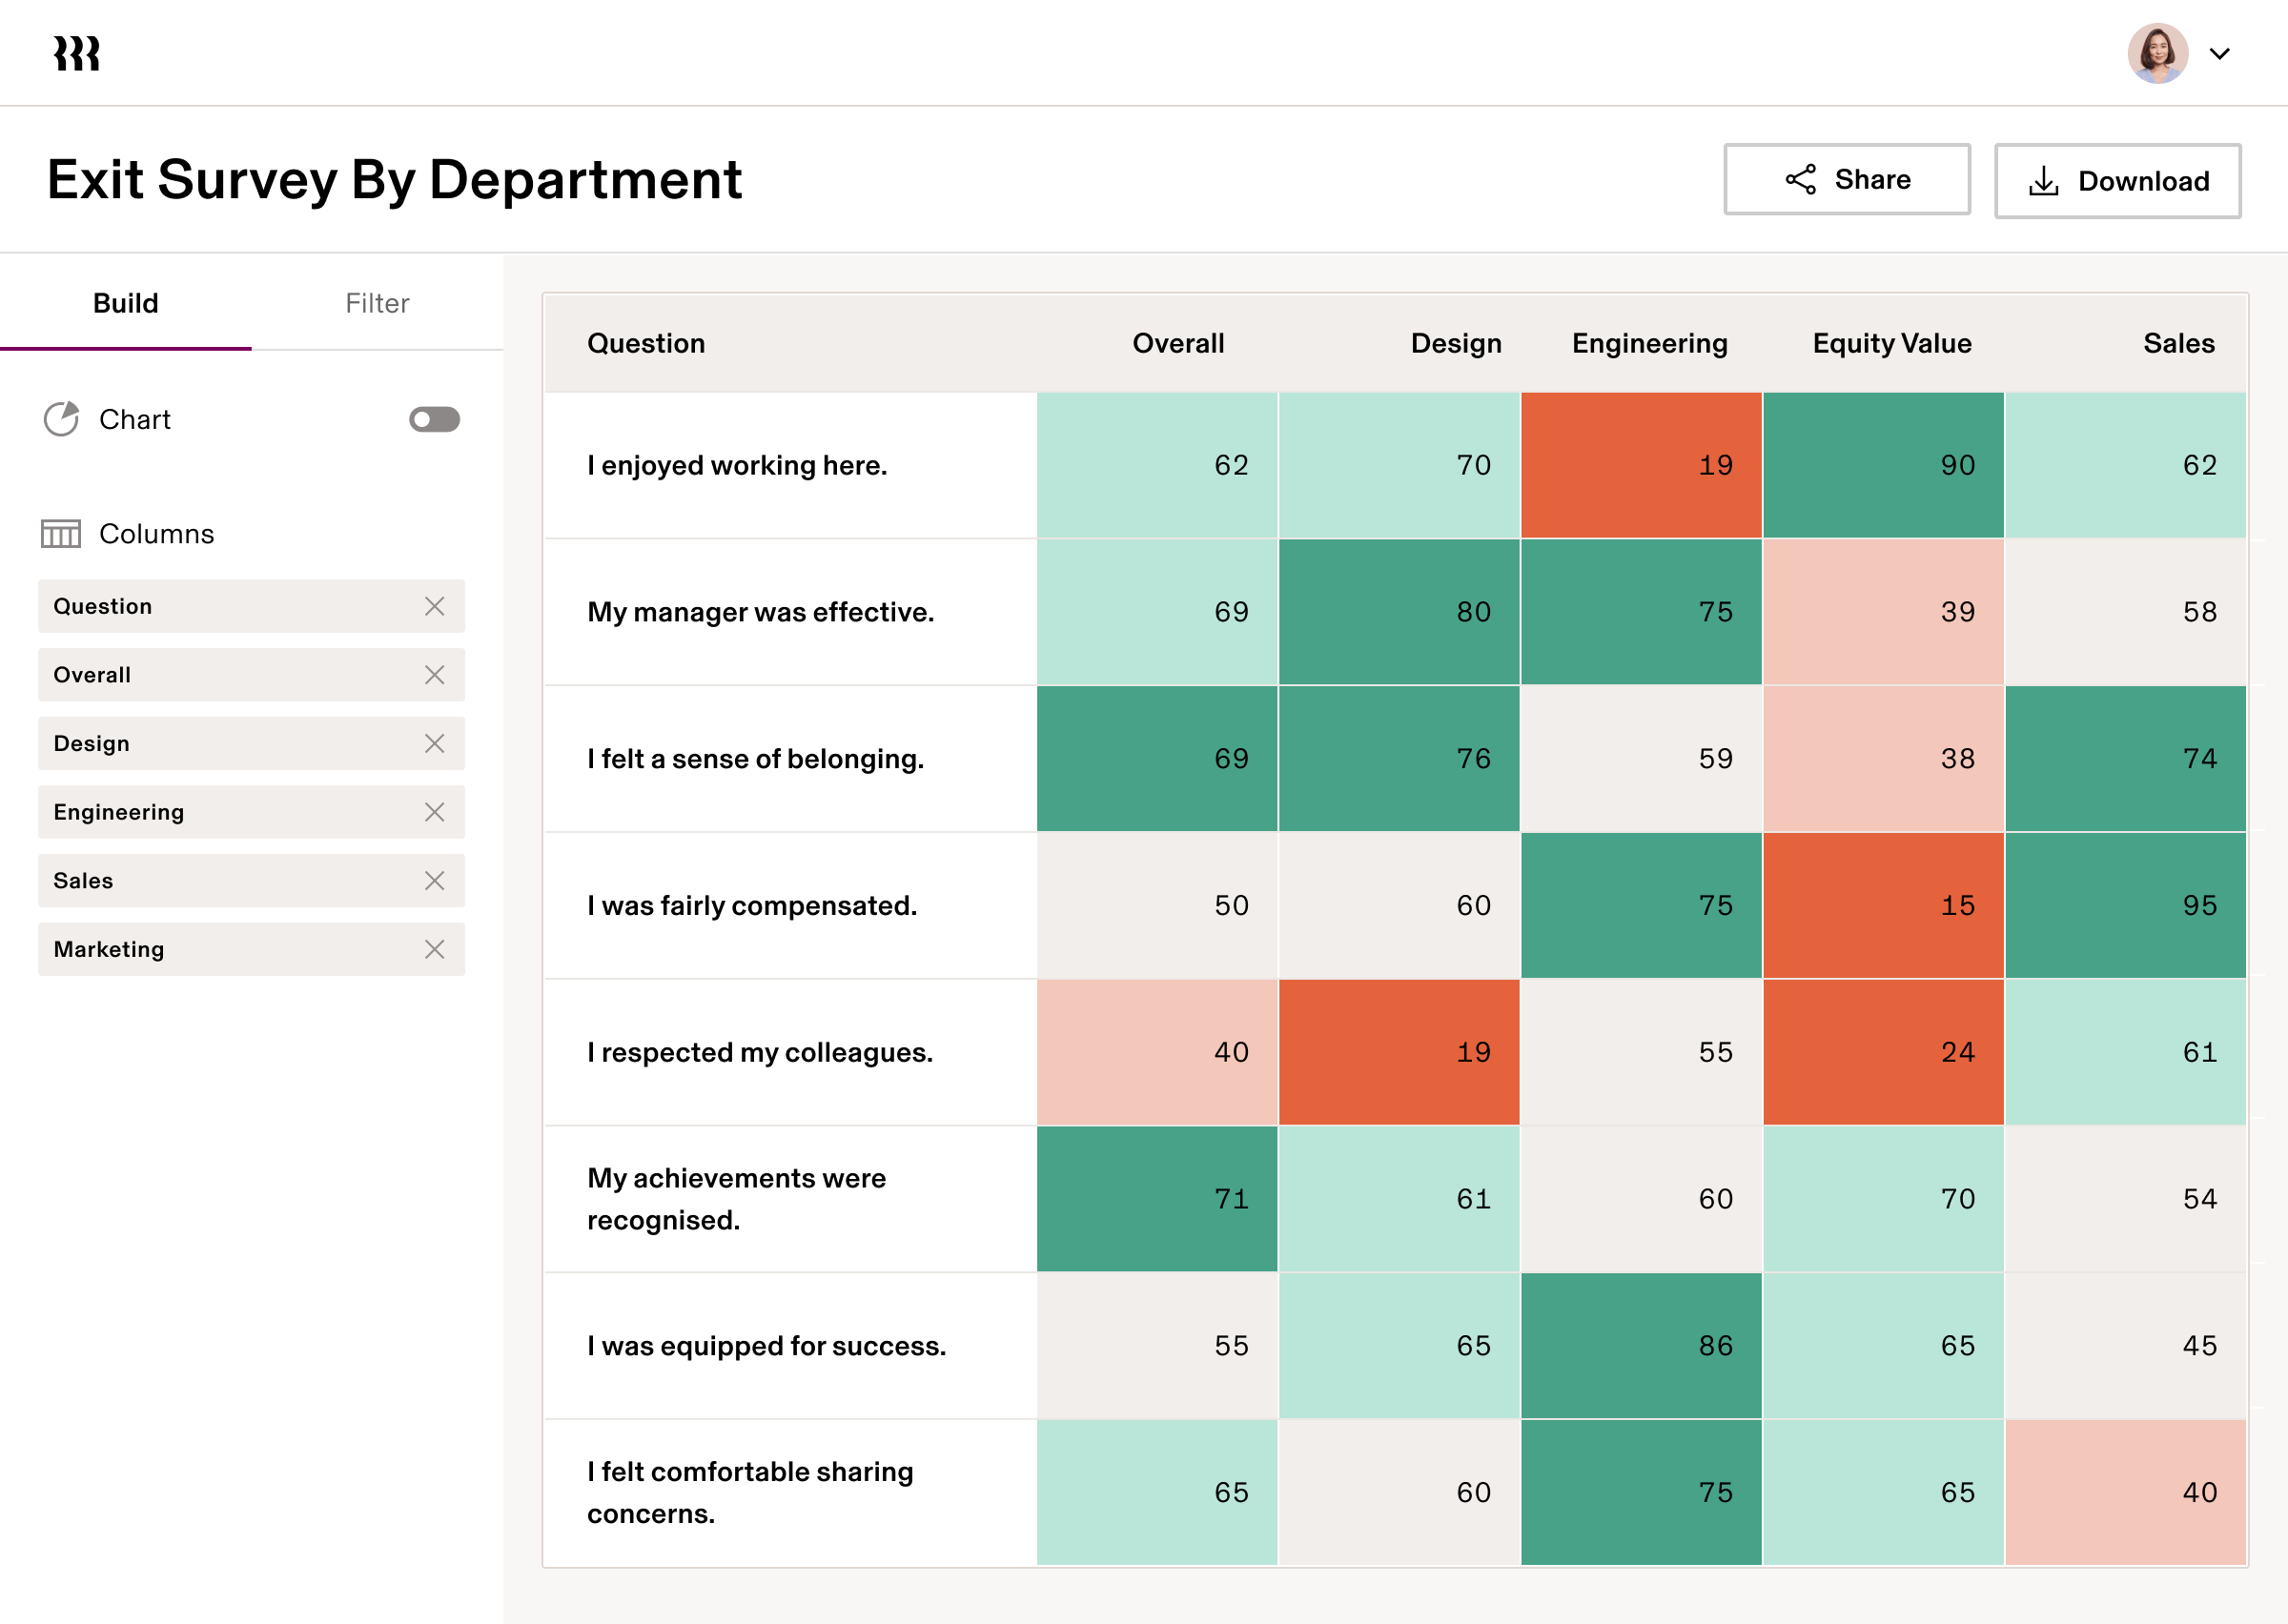This screenshot has height=1624, width=2288.
Task: Switch to the Filter tab
Action: click(377, 303)
